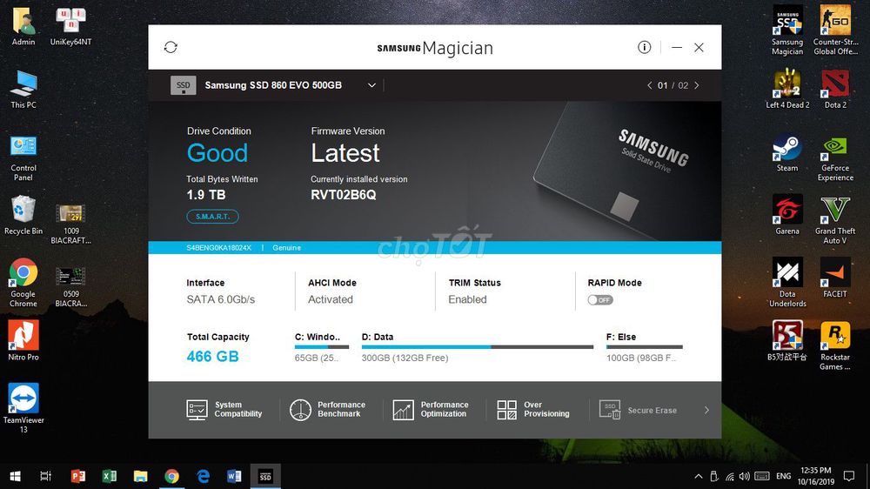Open Word from the taskbar
The image size is (870, 489).
point(234,476)
